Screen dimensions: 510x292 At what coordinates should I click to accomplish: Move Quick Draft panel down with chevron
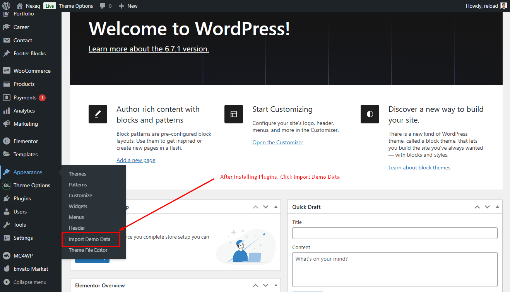(487, 207)
